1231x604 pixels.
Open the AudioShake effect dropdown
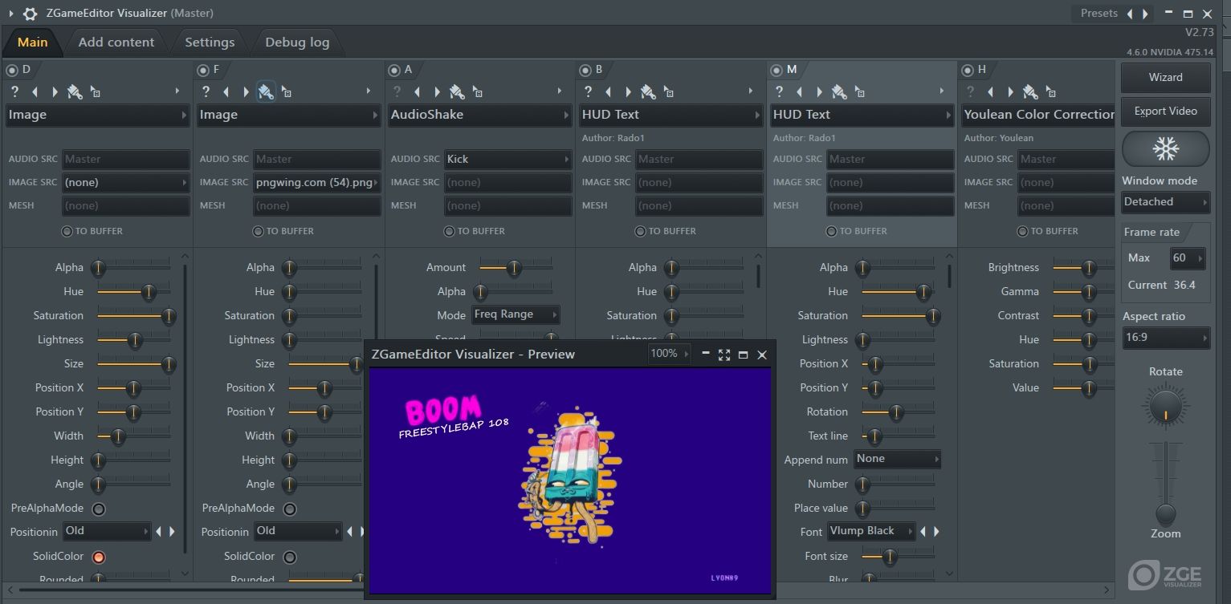tap(479, 115)
